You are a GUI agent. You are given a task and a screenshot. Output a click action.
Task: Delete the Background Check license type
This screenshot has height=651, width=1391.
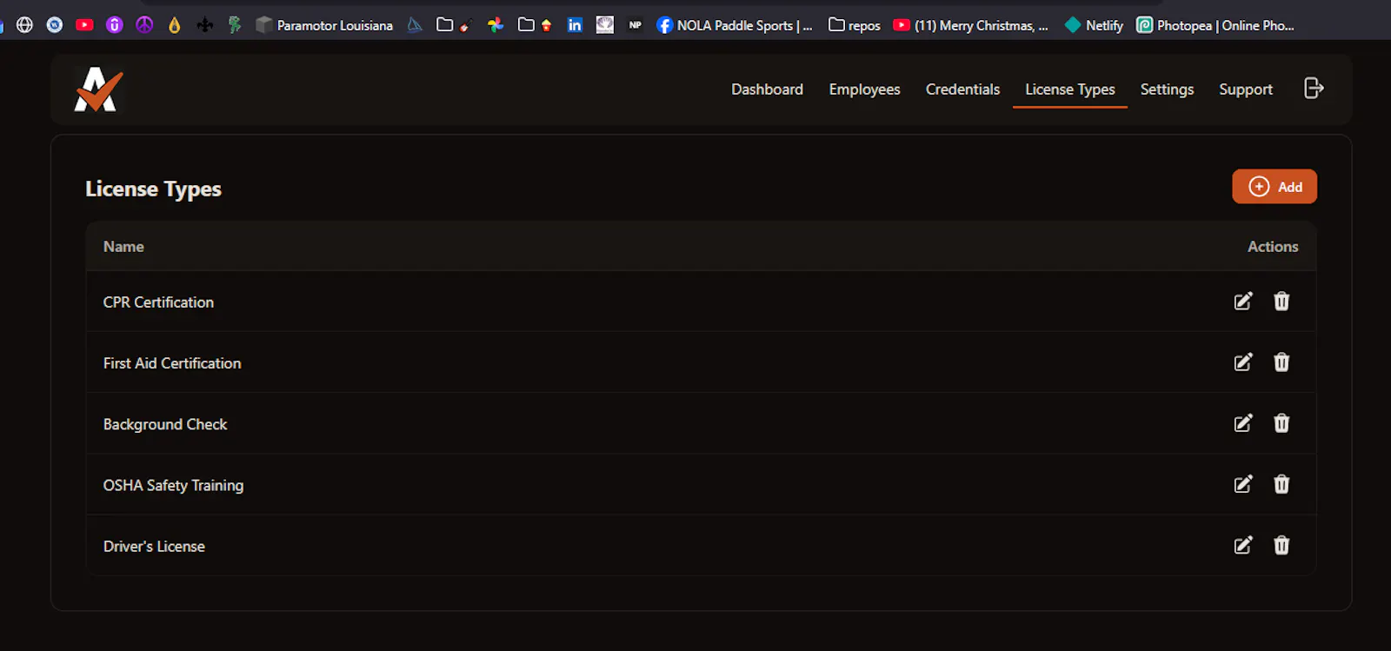click(1281, 423)
